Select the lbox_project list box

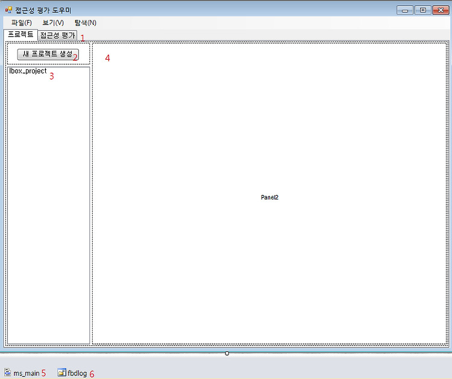48,205
